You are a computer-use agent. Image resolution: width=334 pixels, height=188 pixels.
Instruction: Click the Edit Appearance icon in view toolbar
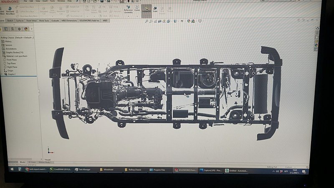pos(189,21)
